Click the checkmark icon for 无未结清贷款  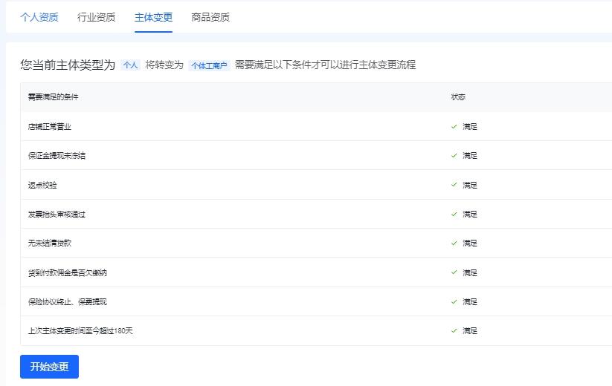tap(454, 243)
